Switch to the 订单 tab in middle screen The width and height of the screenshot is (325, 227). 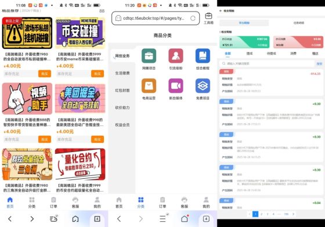[162, 203]
